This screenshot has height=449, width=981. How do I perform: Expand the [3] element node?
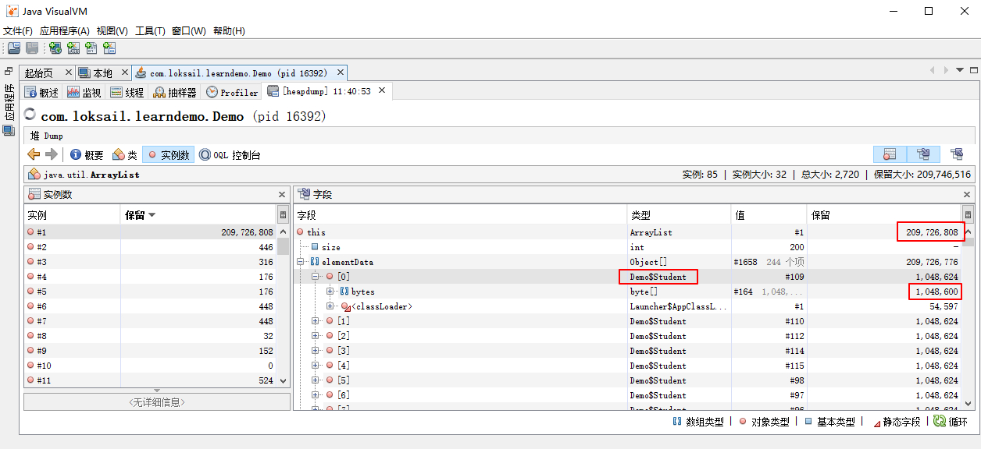point(316,351)
